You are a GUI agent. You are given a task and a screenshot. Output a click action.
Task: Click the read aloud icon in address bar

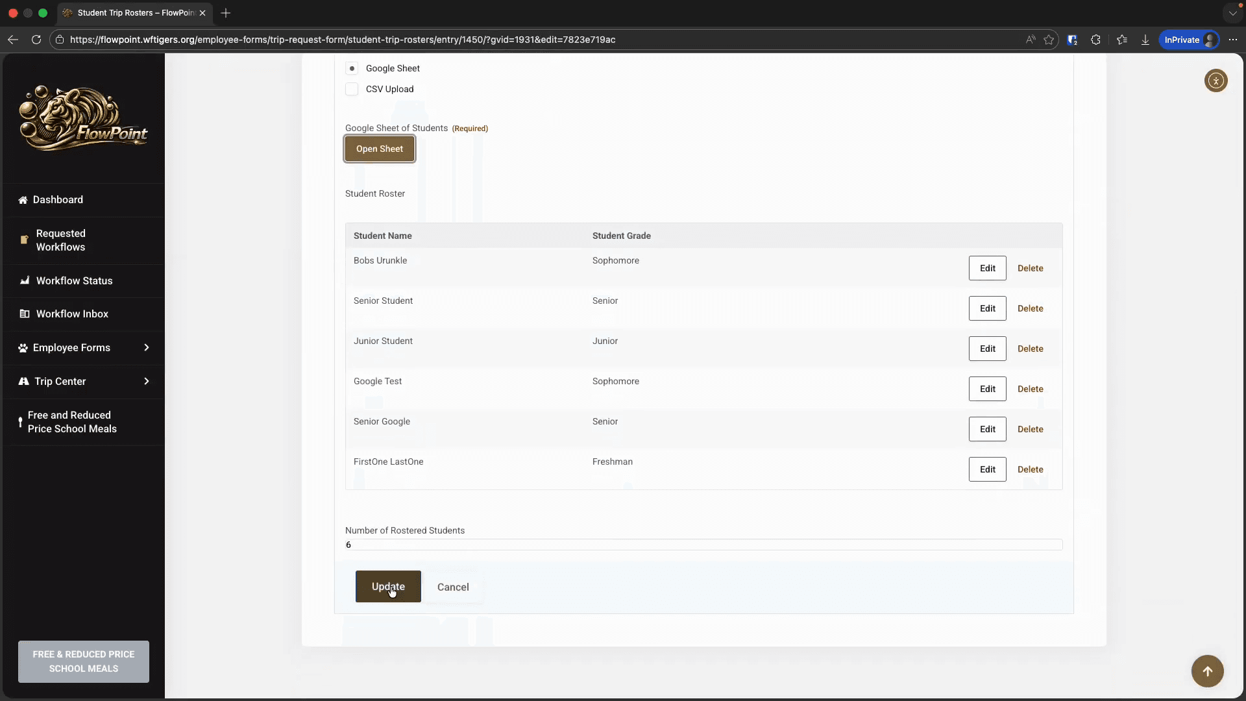pos(1030,40)
